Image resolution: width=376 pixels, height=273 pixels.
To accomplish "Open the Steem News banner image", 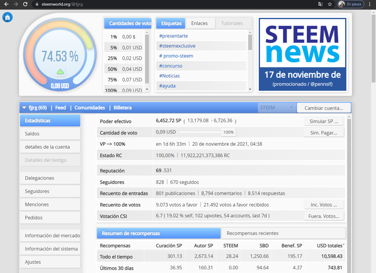I will (x=302, y=54).
